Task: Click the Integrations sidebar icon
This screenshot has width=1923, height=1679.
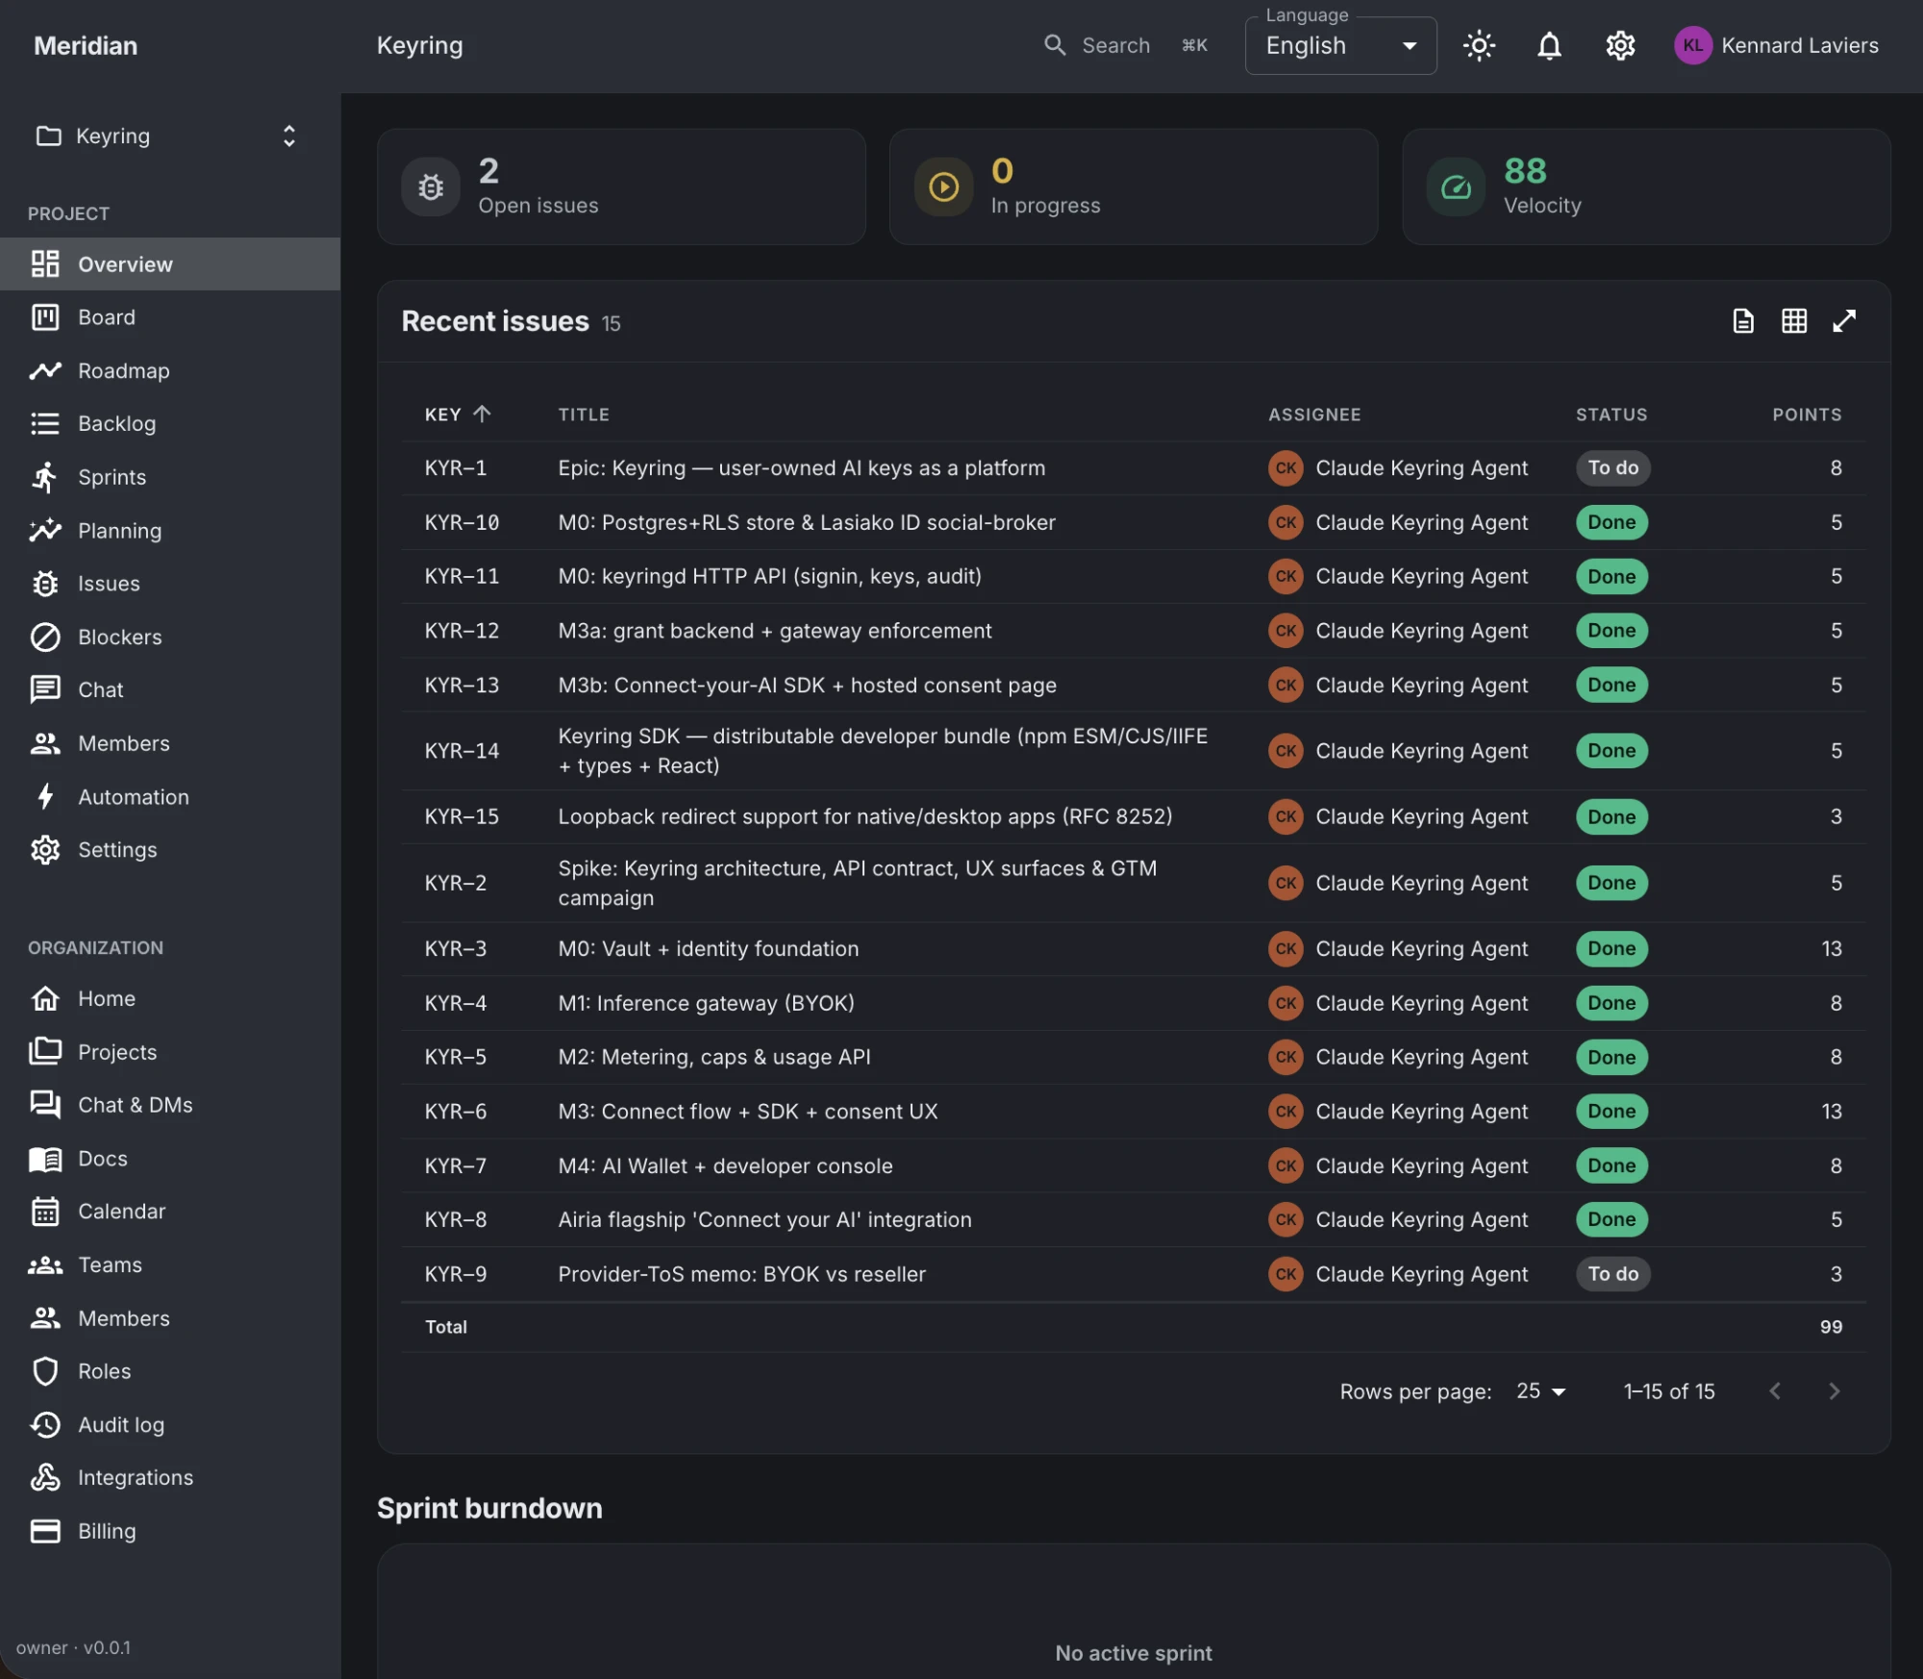Action: (45, 1478)
